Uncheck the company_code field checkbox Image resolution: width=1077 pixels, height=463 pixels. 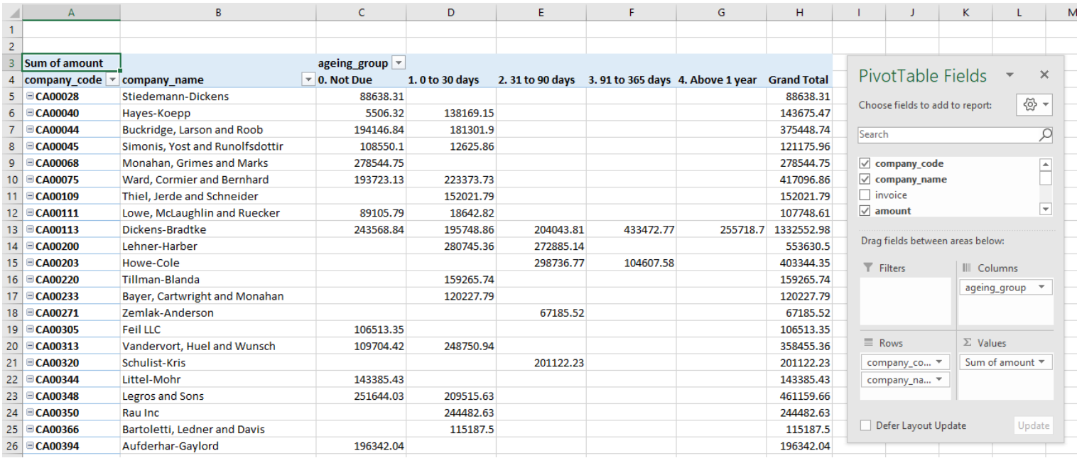click(865, 163)
